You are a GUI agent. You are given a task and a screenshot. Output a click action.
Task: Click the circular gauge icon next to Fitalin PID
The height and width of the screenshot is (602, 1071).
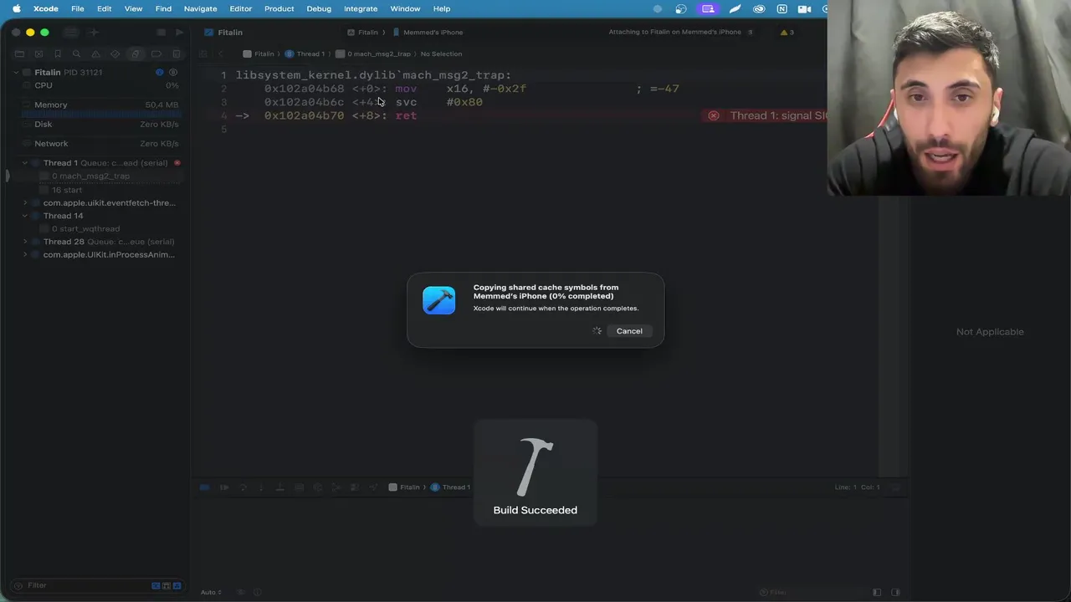tap(173, 73)
